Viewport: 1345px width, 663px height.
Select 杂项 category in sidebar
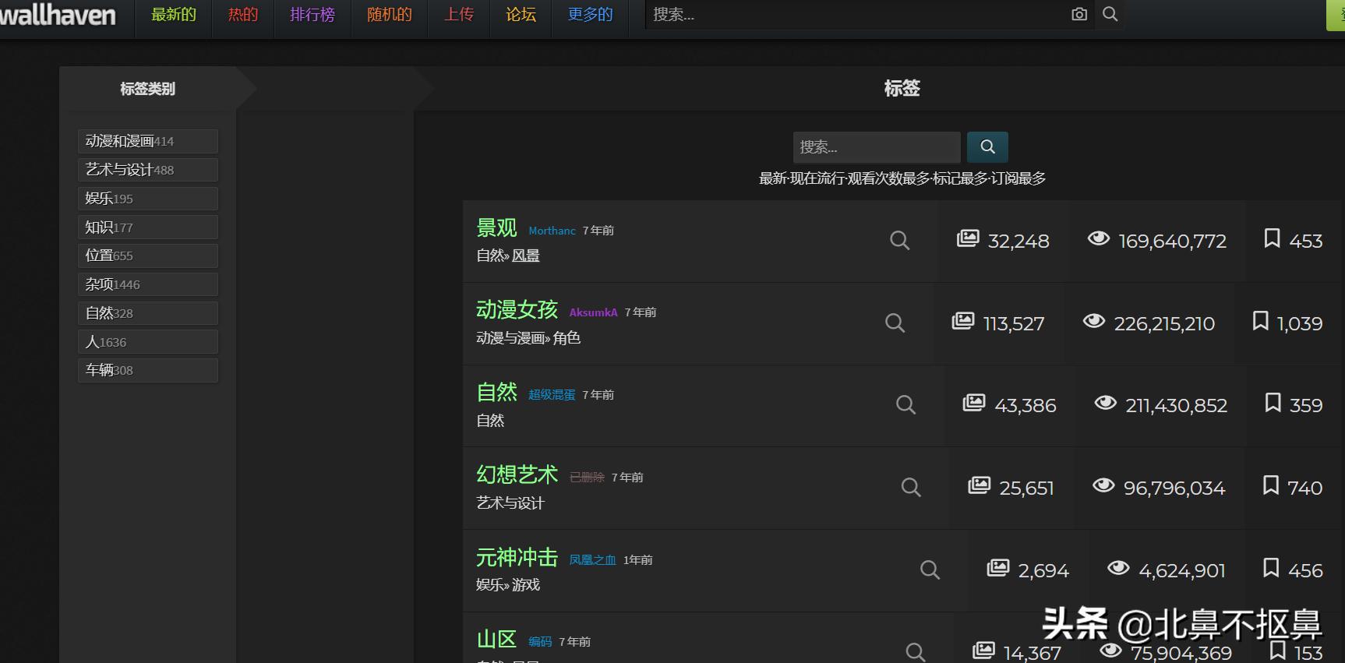coord(148,284)
